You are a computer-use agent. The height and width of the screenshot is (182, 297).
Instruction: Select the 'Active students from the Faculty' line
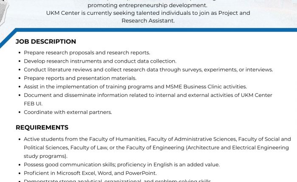pyautogui.click(x=157, y=139)
